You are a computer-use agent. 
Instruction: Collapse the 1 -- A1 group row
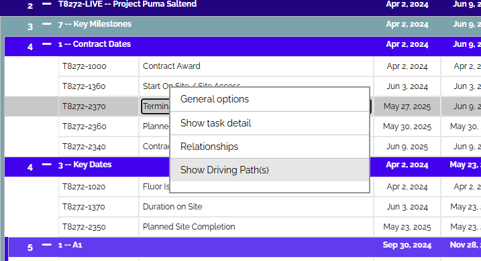(x=47, y=245)
